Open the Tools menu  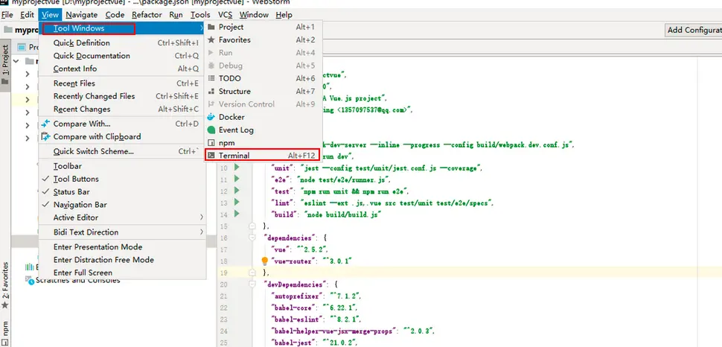(x=200, y=15)
